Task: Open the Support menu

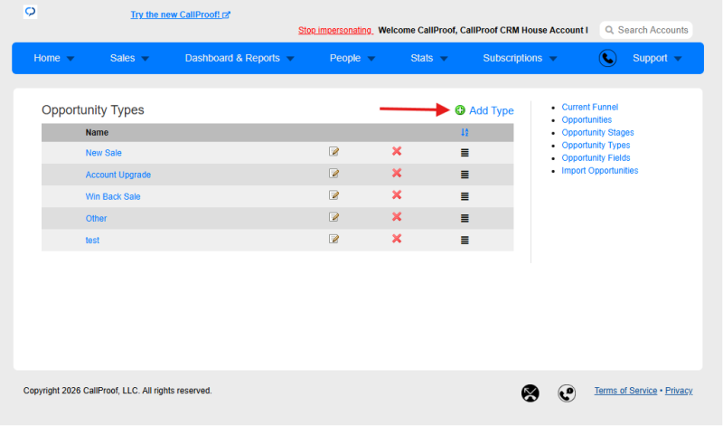Action: tap(650, 58)
